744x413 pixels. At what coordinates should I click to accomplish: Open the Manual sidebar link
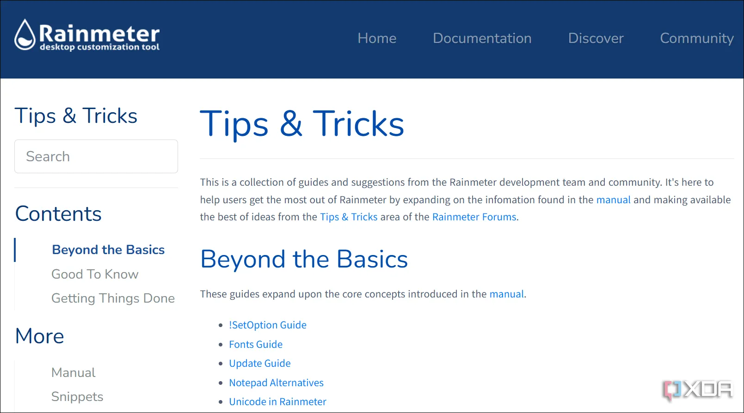pos(73,373)
